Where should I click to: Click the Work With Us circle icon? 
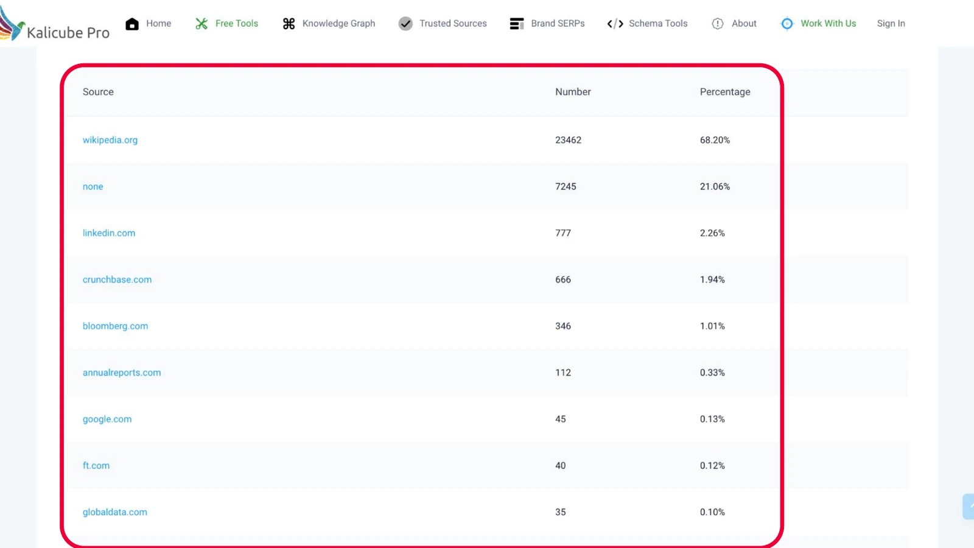coord(787,24)
